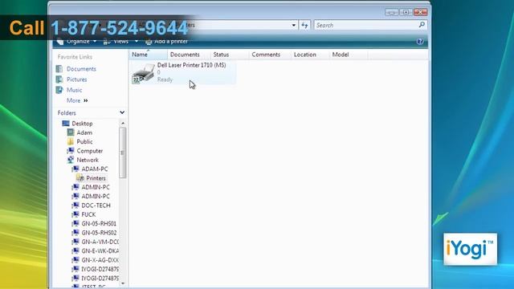Click the Pictures favorite link icon
Screen dimensions: 514x289
pyautogui.click(x=59, y=79)
